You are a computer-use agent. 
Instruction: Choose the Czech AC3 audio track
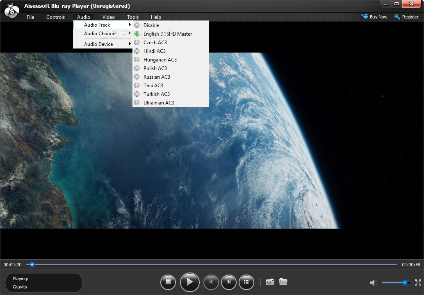point(171,43)
